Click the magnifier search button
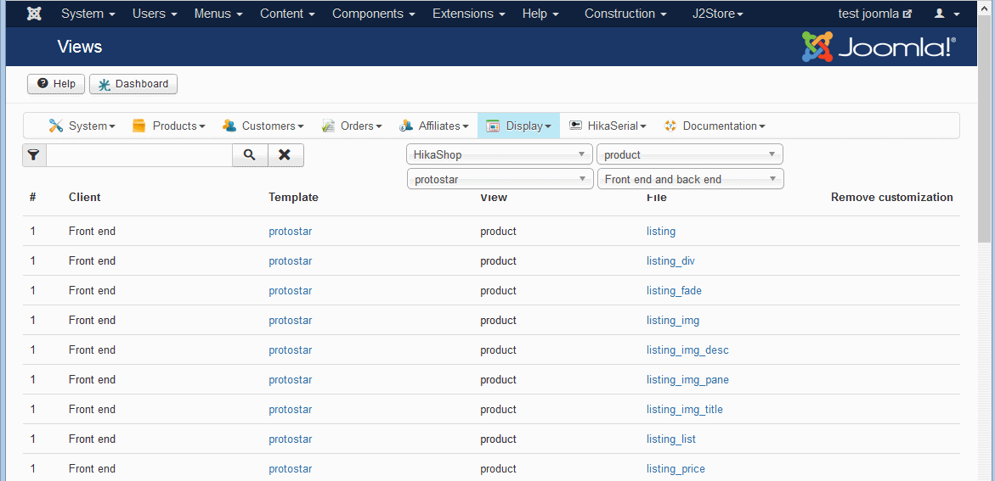Viewport: 995px width, 481px height. 250,155
